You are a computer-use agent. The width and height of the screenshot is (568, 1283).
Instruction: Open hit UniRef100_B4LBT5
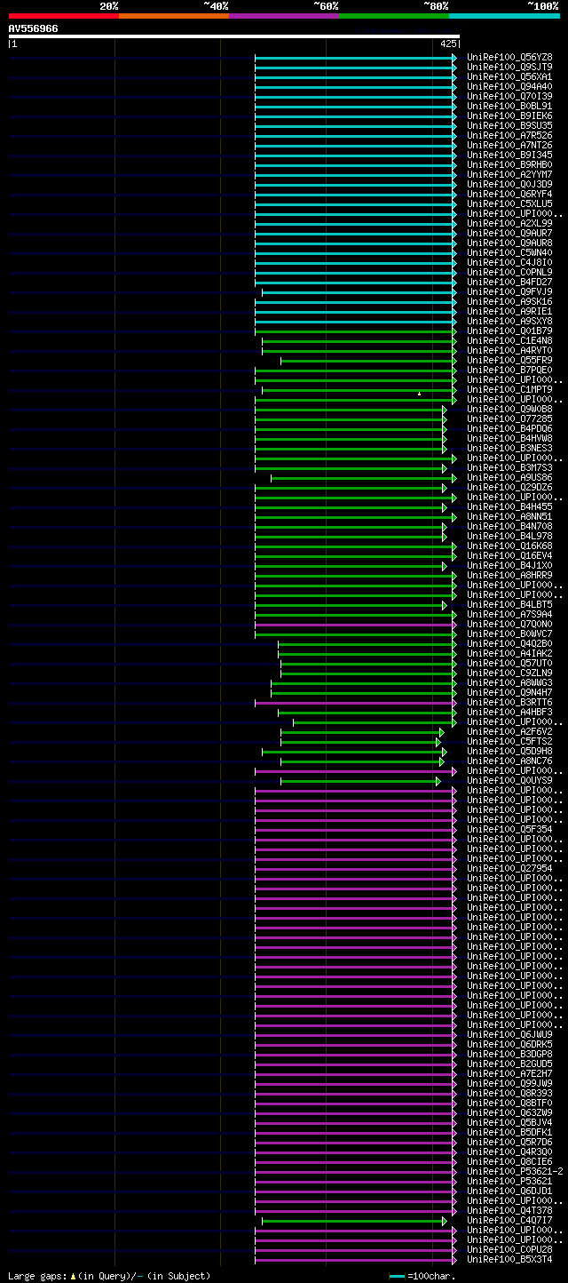coord(509,604)
